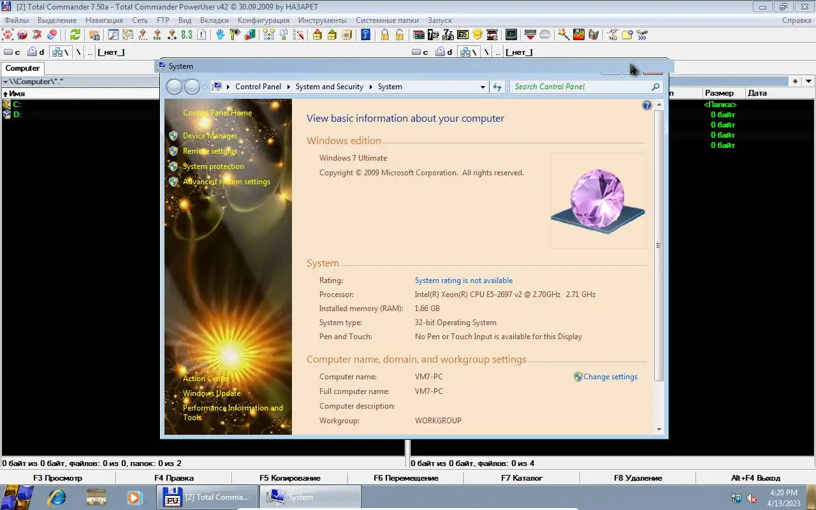Click Control Panel Home link
Screen dimensions: 816x510
point(217,113)
